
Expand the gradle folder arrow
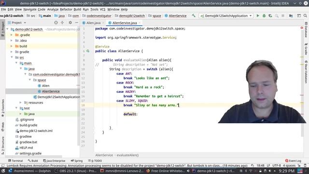point(12,52)
